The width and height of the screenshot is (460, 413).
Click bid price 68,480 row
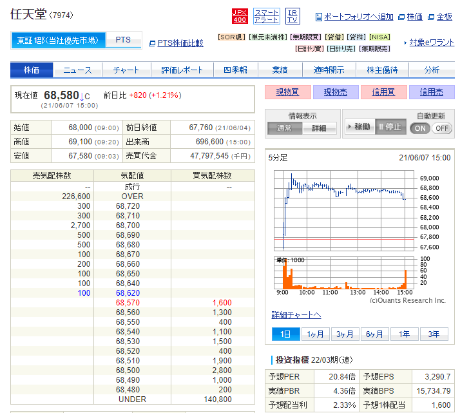click(133, 390)
